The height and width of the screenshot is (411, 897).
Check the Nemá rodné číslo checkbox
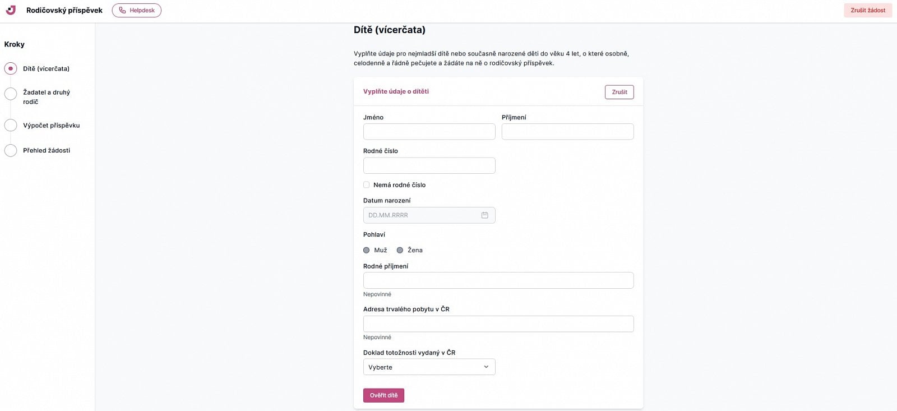367,184
